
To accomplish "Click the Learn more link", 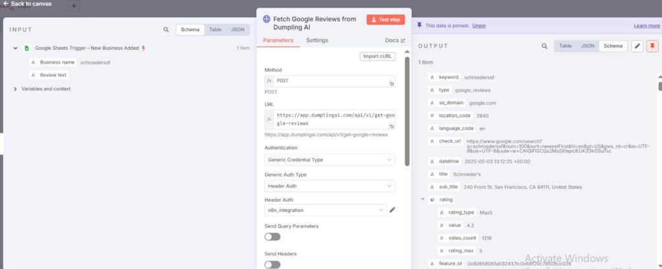I will pos(646,26).
